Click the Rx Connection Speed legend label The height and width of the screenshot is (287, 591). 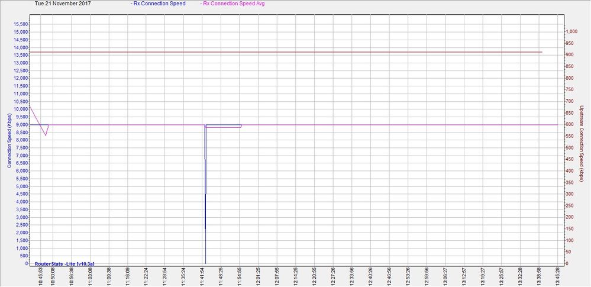(x=157, y=4)
